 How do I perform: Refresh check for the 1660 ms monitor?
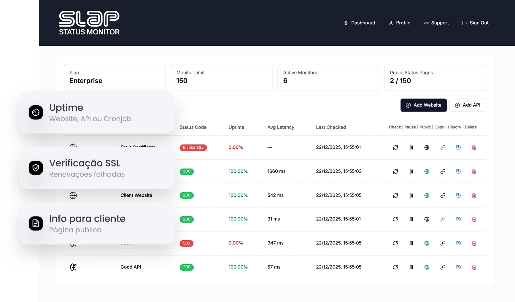(395, 171)
